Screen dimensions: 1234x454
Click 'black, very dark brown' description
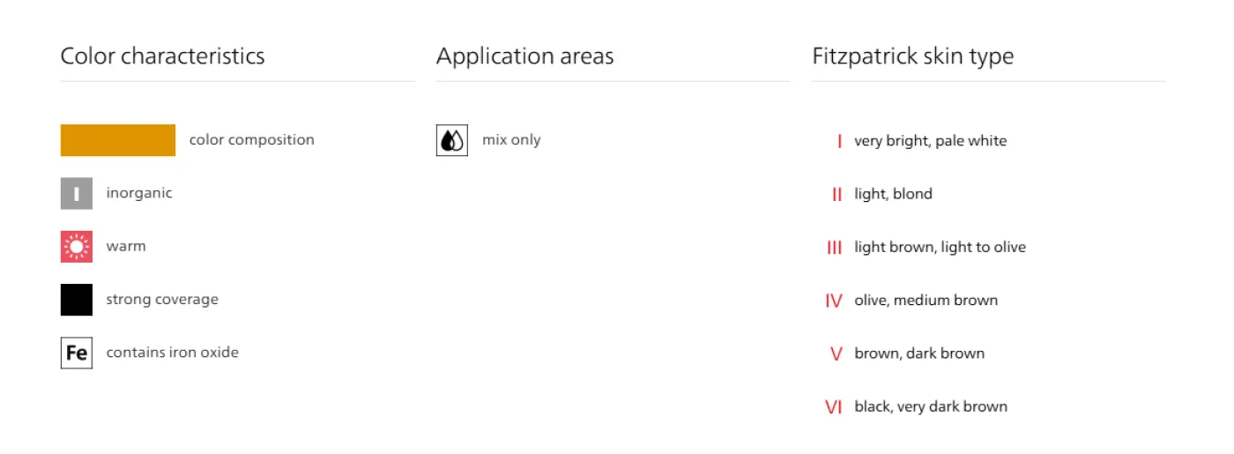[930, 407]
